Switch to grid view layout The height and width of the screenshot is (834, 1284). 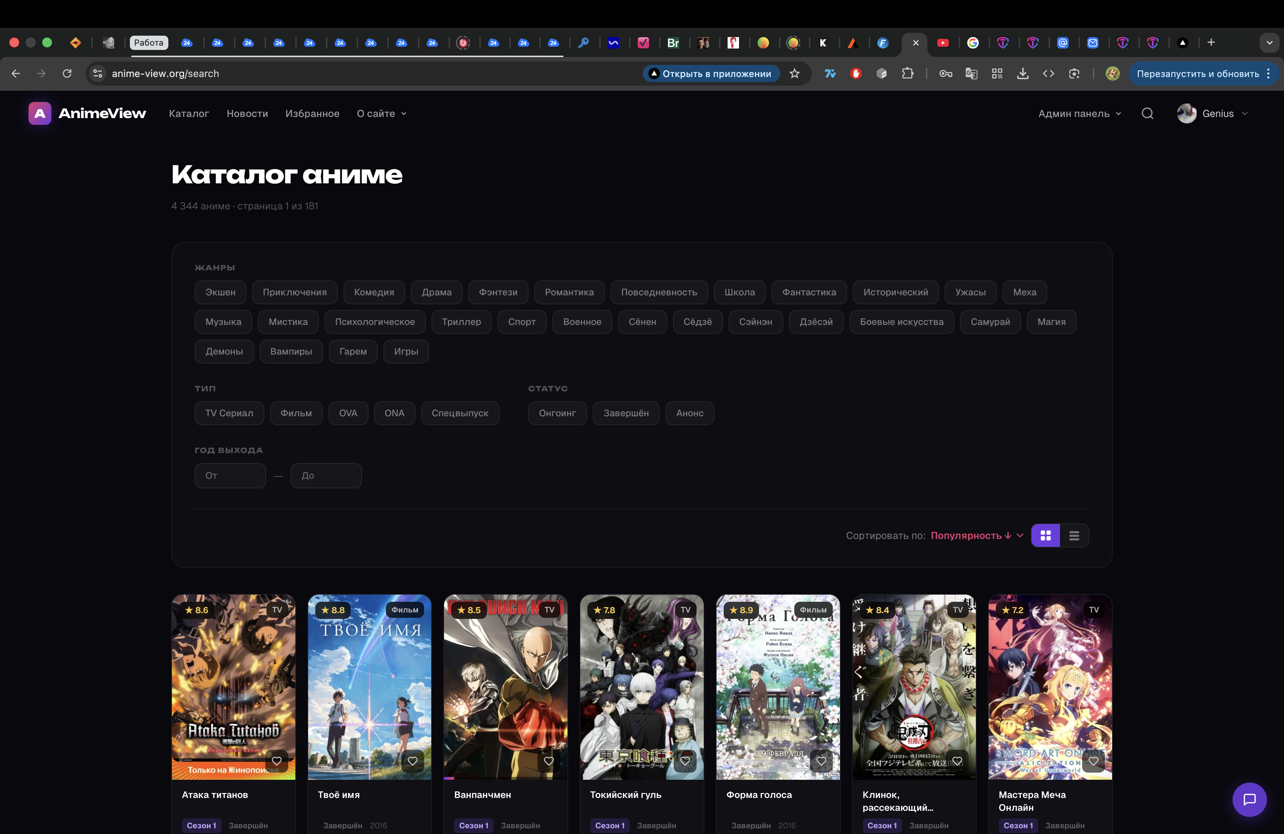[x=1045, y=535]
